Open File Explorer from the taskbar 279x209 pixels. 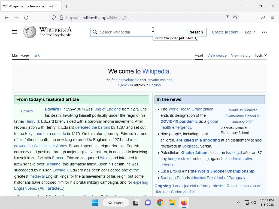point(172,202)
